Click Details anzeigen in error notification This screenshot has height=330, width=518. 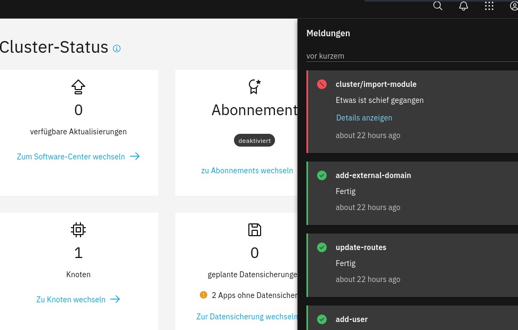point(364,118)
